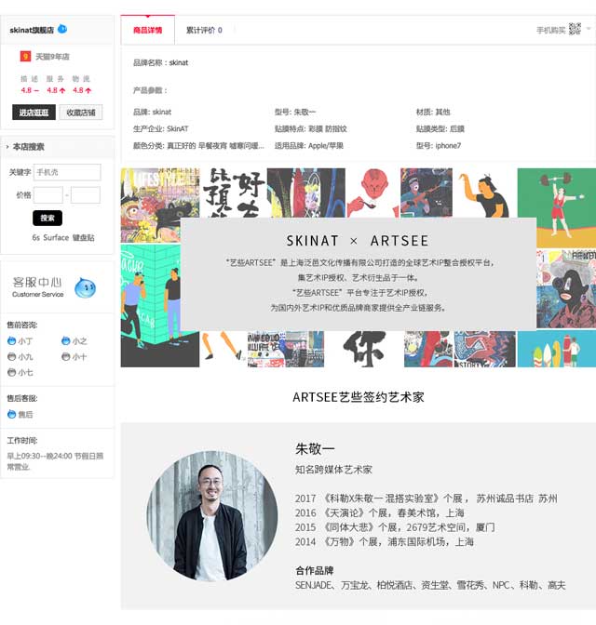Open the 手机购买 QR code icon
This screenshot has width=596, height=625.
[575, 29]
